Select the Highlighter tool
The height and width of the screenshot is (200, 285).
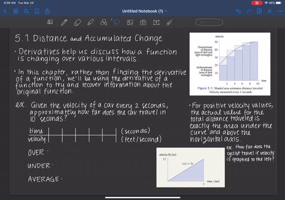click(90, 22)
